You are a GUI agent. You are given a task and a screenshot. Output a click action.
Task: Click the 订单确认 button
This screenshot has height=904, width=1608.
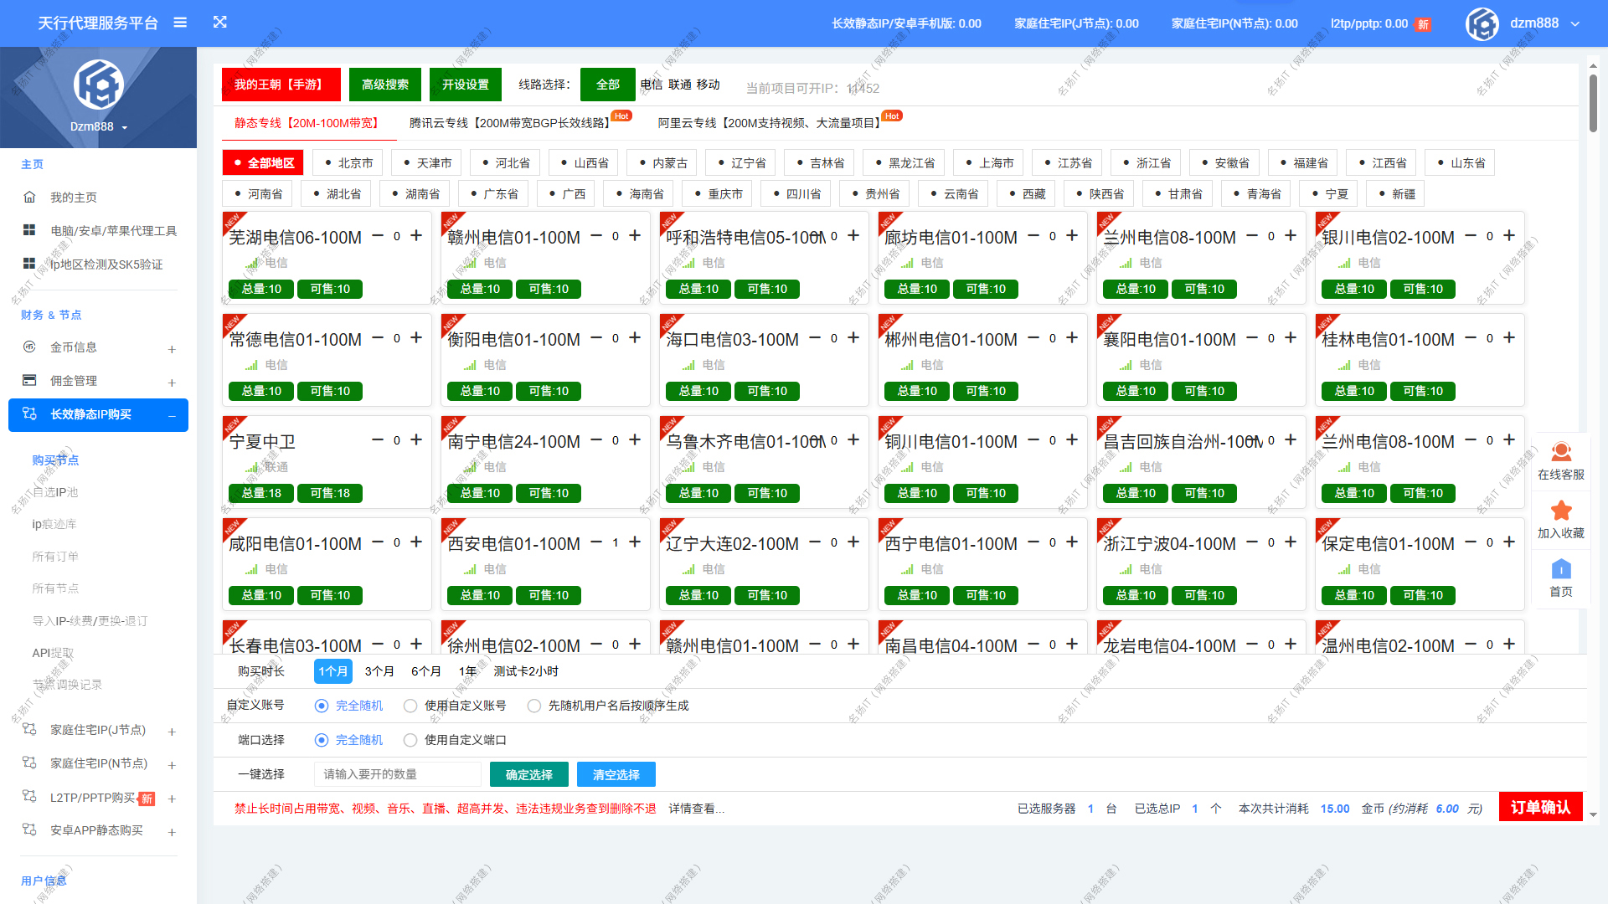(1540, 808)
